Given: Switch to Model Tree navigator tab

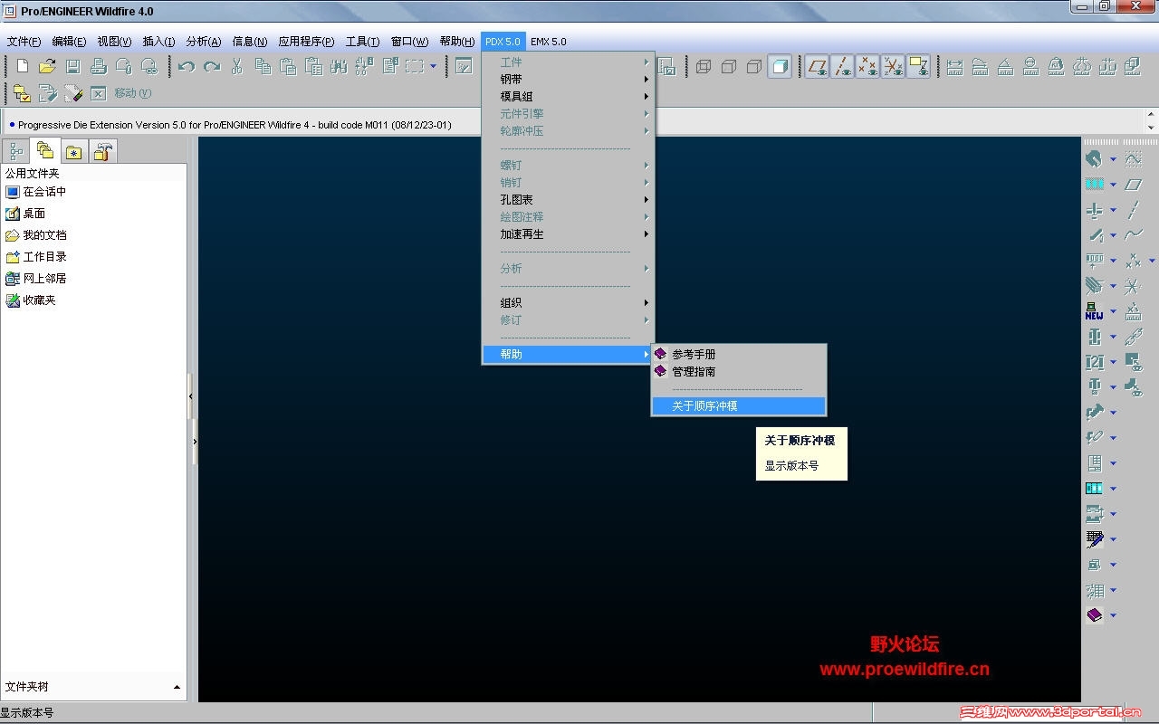Looking at the screenshot, I should (15, 151).
